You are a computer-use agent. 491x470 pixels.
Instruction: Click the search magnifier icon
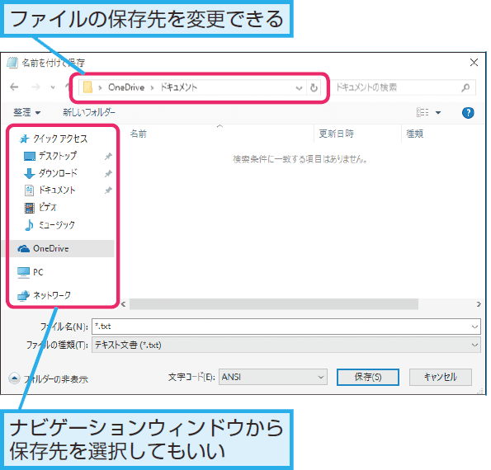pos(465,87)
